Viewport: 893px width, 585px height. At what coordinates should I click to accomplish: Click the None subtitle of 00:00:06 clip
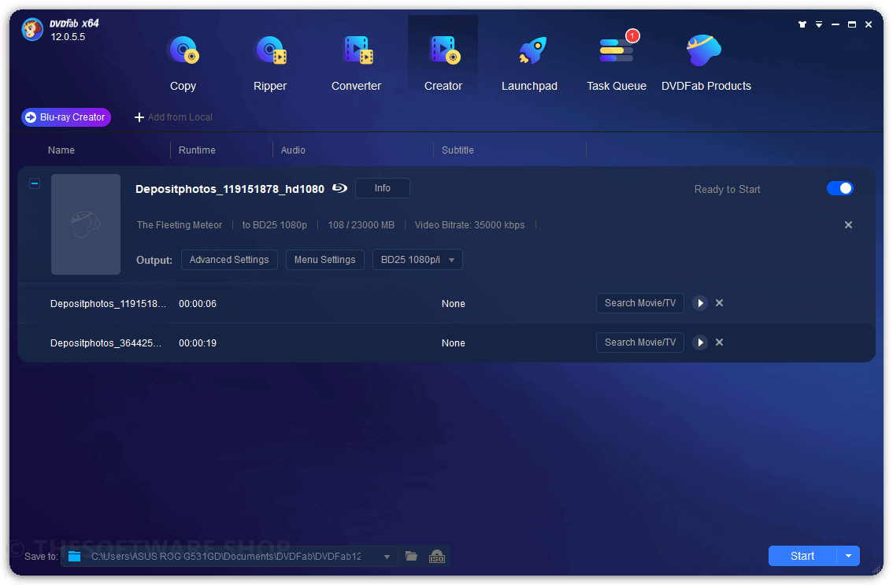(454, 304)
